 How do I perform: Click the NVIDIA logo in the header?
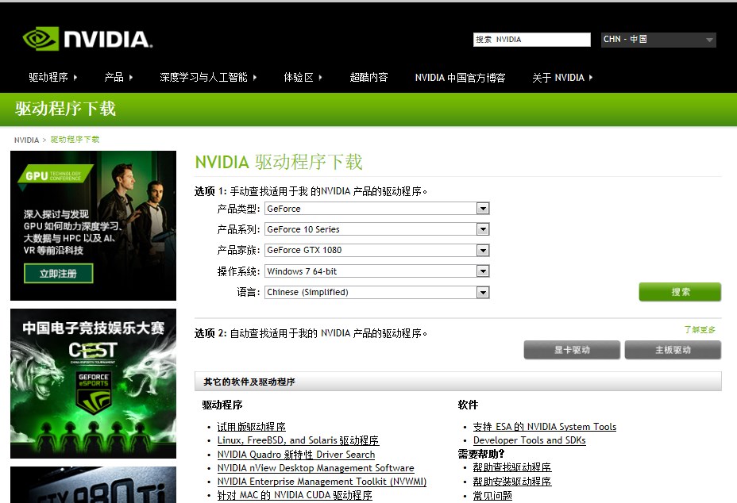(x=87, y=39)
